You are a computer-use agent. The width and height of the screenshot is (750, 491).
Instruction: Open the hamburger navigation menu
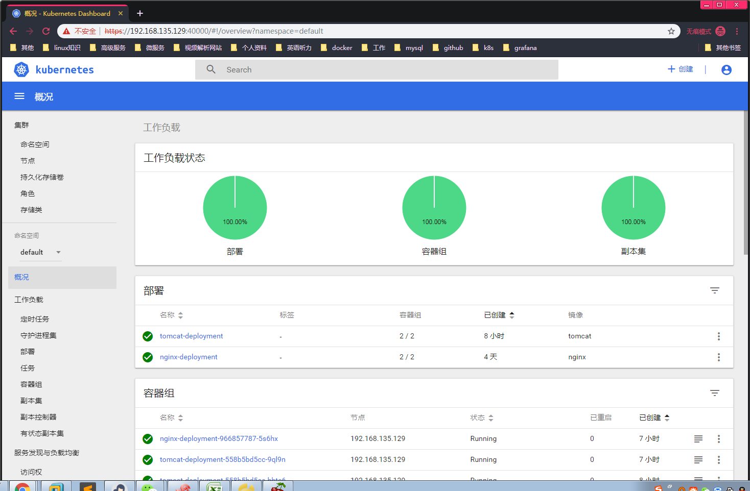tap(19, 96)
